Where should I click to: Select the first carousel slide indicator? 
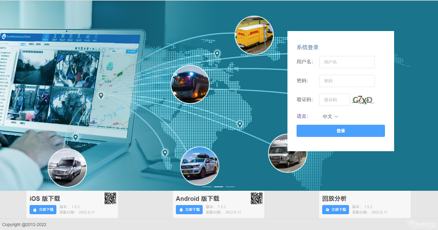click(x=207, y=186)
